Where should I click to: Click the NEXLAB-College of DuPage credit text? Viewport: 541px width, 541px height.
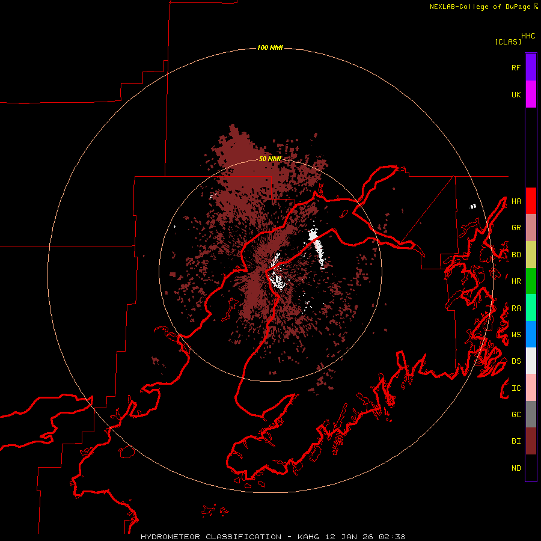(x=480, y=7)
